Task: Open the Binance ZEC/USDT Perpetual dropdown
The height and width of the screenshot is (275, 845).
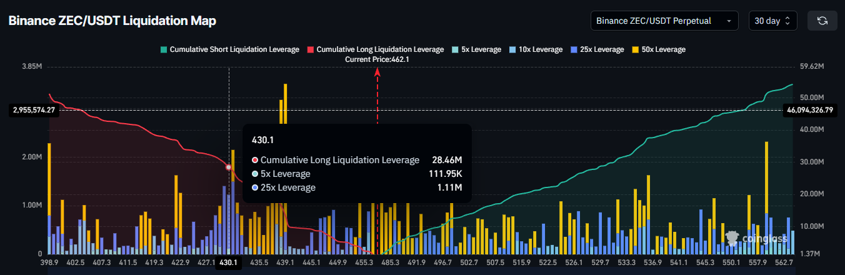Action: [x=664, y=21]
